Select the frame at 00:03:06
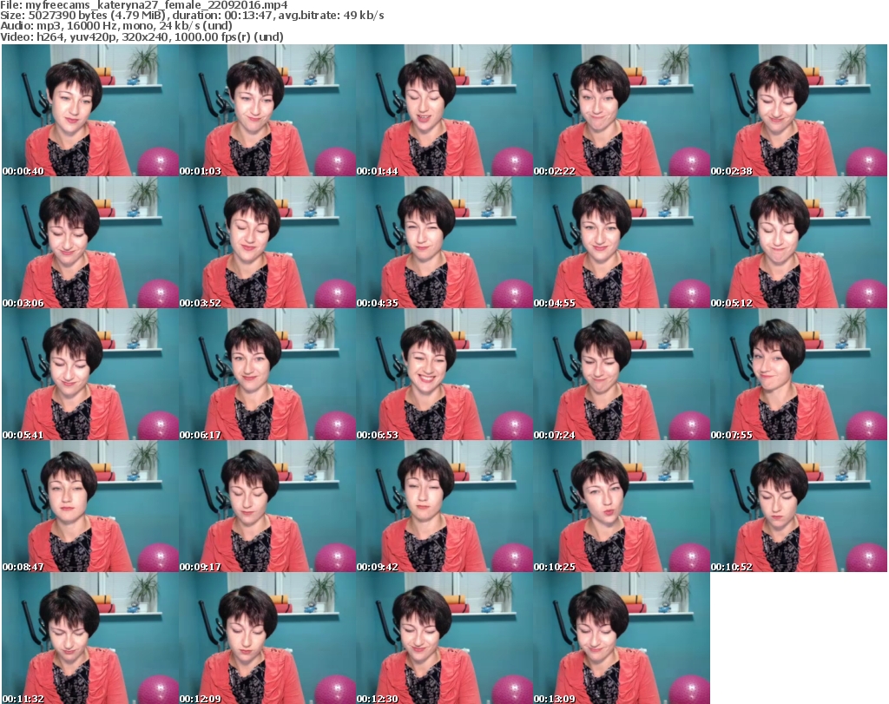 (90, 242)
